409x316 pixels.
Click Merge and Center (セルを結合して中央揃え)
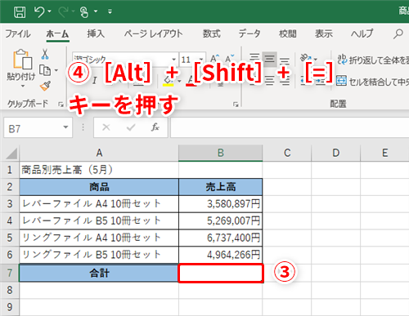click(x=372, y=82)
